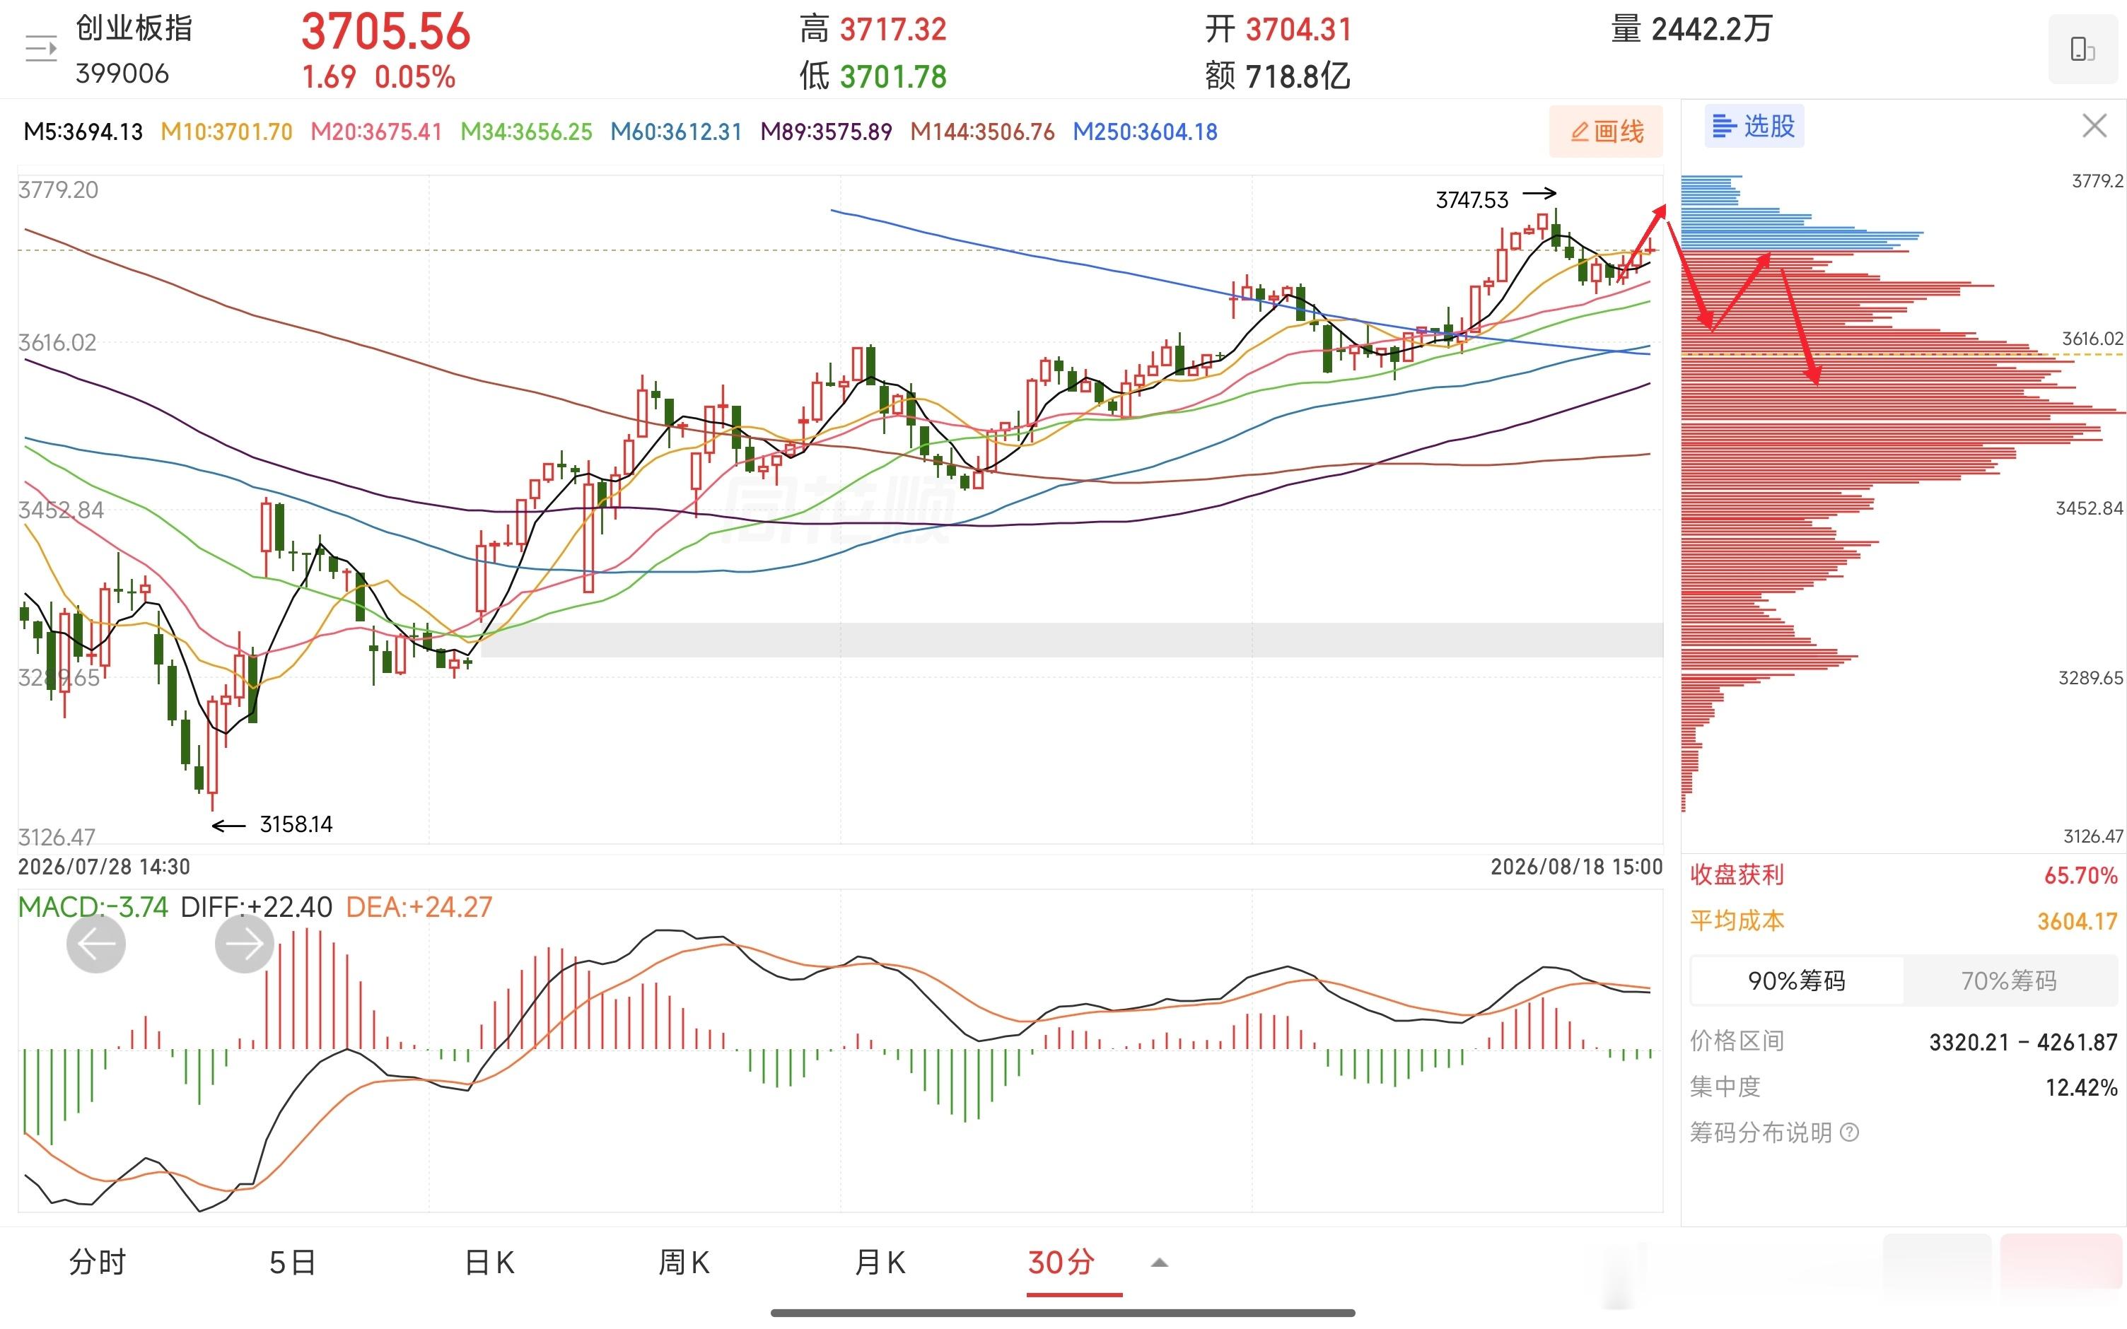Click the 画线 draw line button

coord(1606,131)
